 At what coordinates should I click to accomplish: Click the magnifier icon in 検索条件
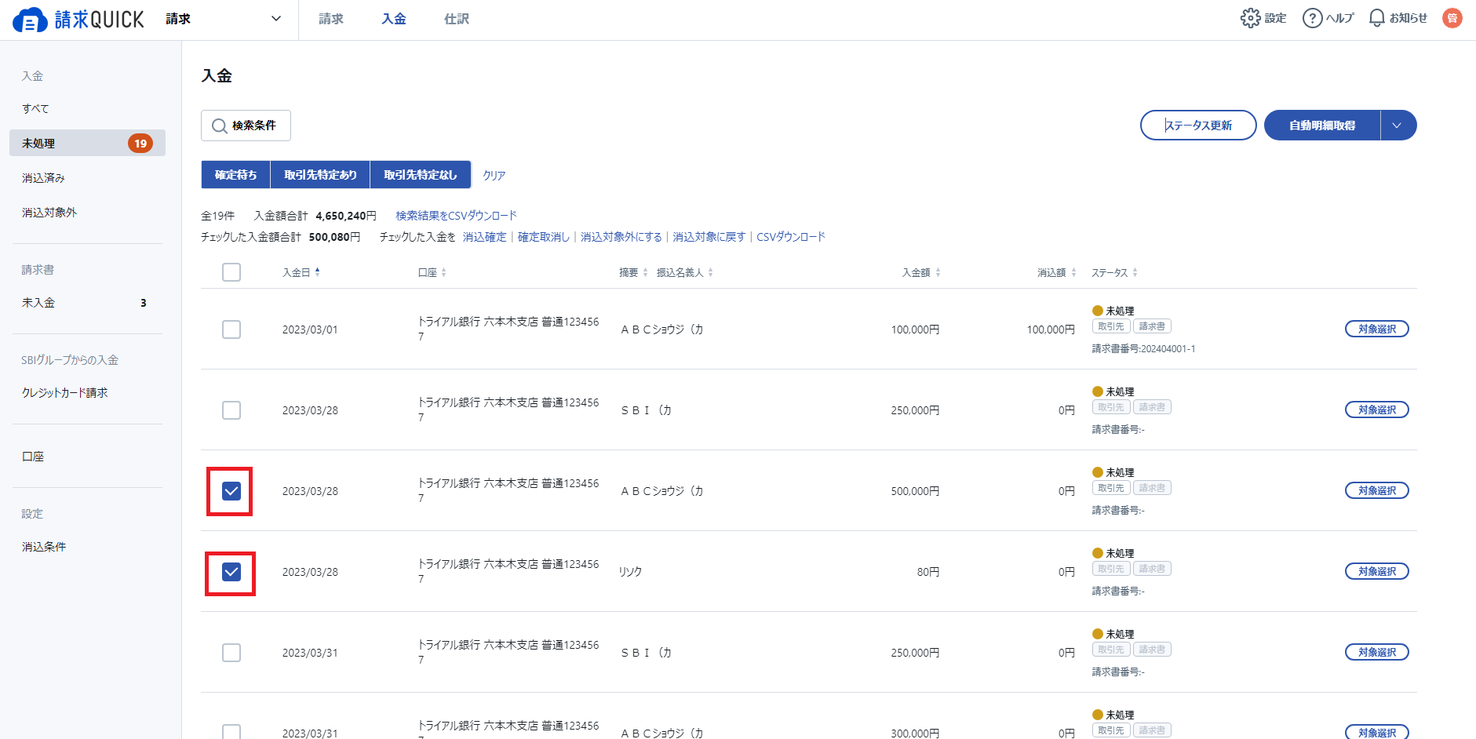click(x=220, y=126)
